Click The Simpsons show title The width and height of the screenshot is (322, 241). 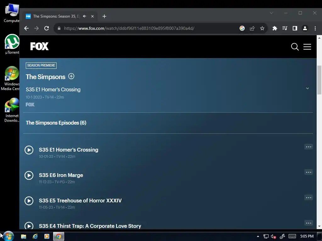point(46,77)
